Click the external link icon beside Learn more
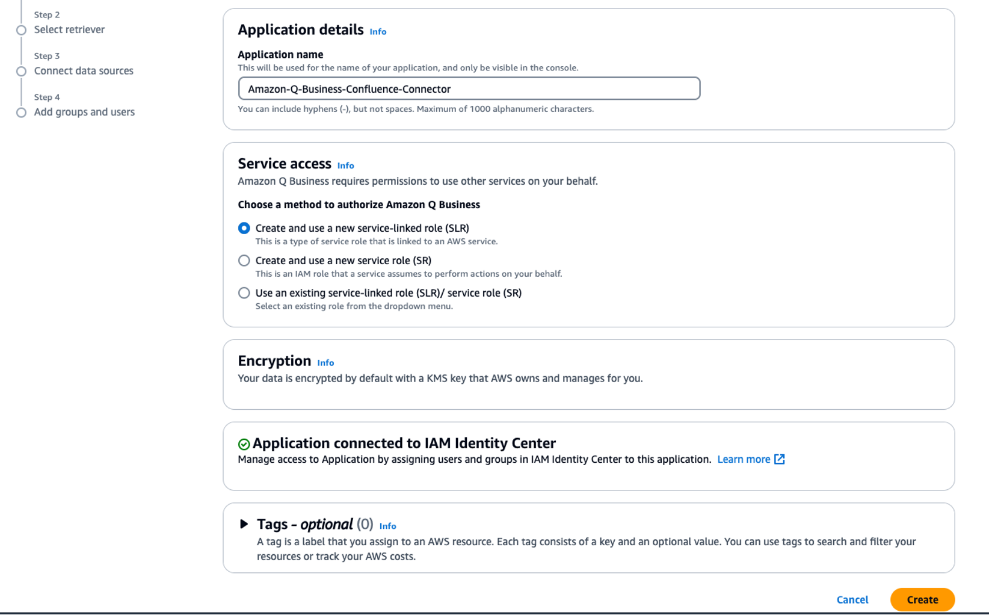Image resolution: width=989 pixels, height=615 pixels. pos(779,459)
